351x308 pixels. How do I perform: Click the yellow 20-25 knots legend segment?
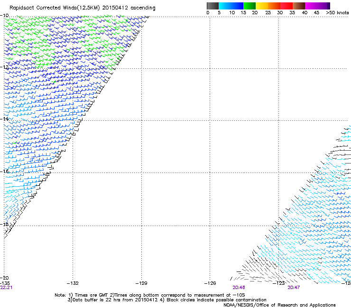pos(262,6)
